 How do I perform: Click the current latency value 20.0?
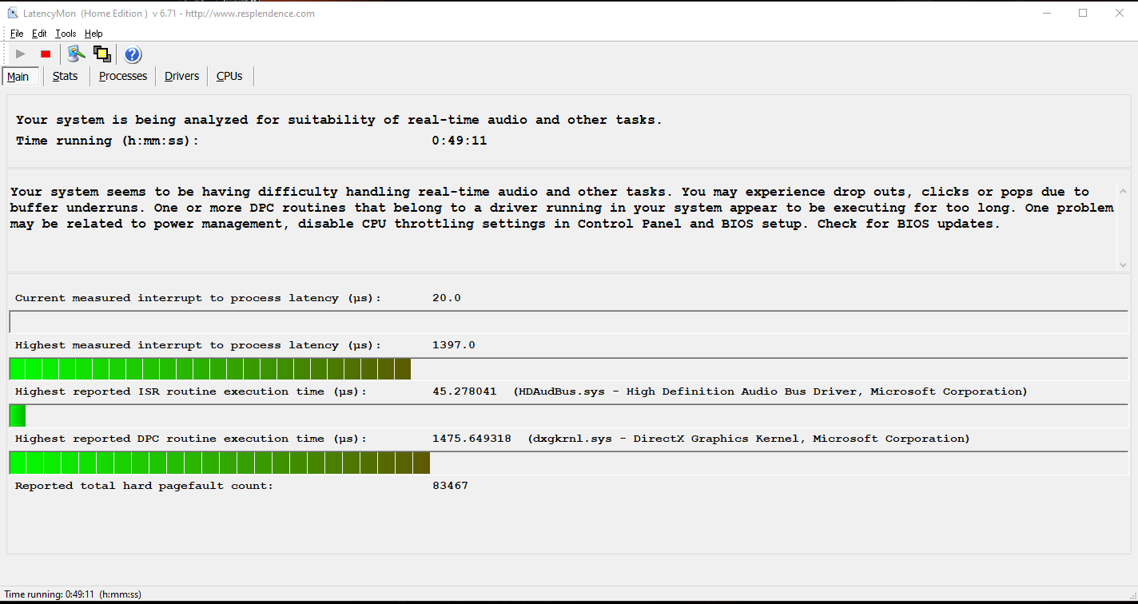447,298
